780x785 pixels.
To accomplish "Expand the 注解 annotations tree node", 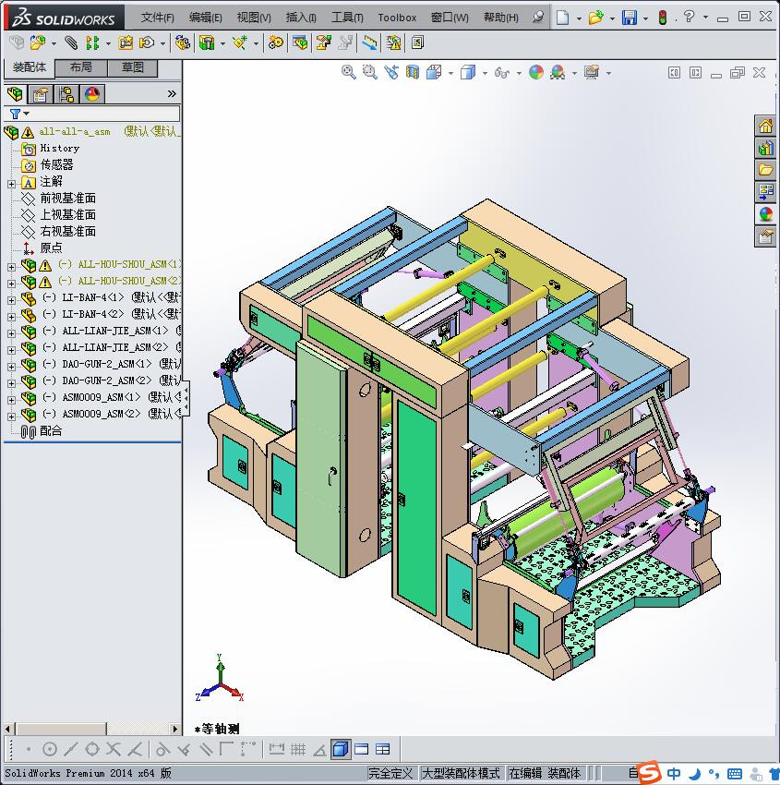I will tap(11, 184).
